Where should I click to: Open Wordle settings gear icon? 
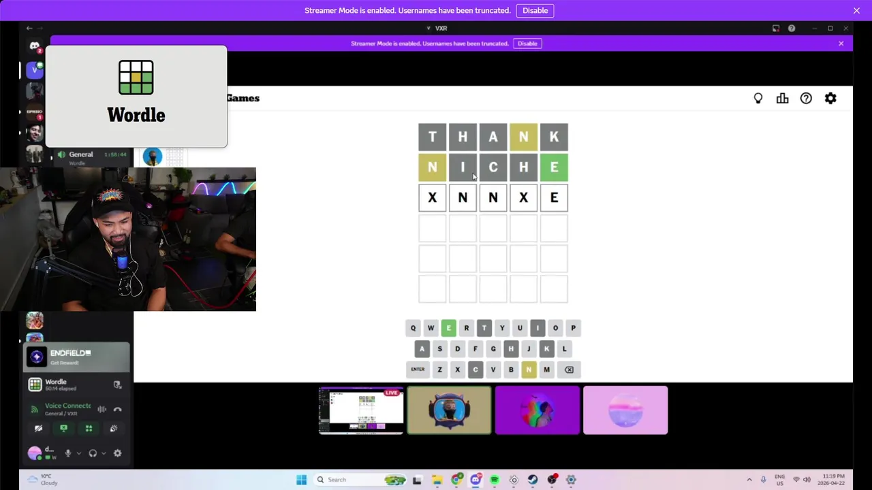[830, 98]
